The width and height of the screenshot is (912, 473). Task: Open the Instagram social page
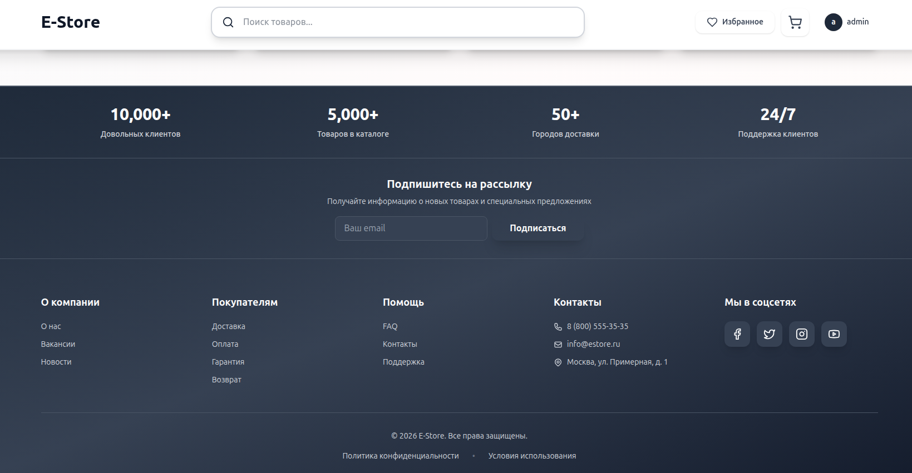click(802, 334)
